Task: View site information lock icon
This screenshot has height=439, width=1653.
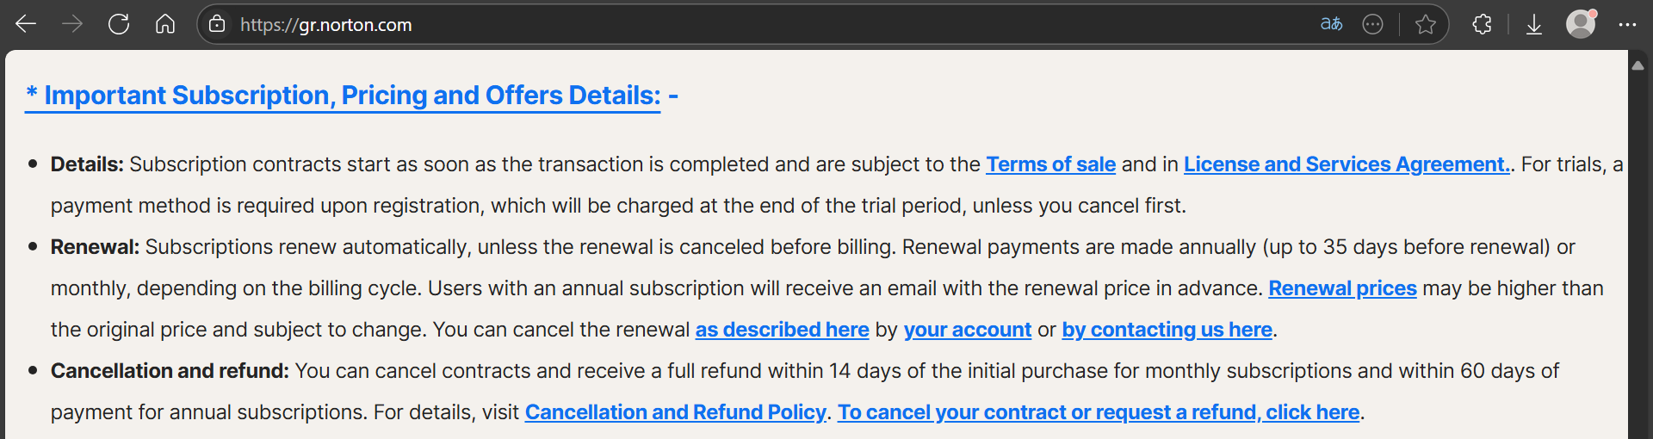Action: click(x=218, y=24)
